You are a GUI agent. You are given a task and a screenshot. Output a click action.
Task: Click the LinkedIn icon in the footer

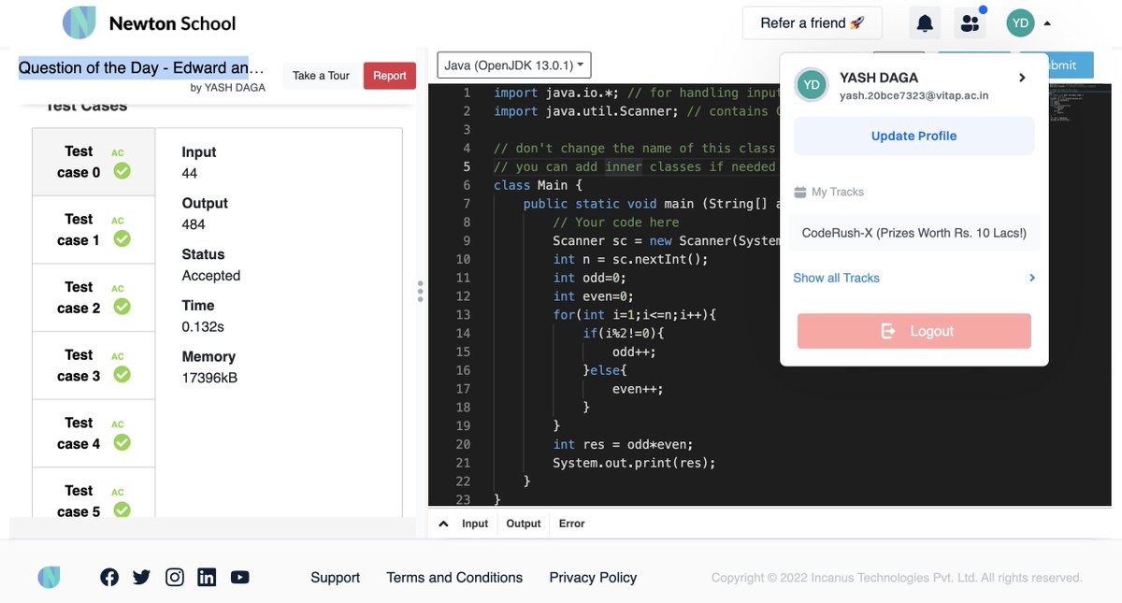[207, 577]
